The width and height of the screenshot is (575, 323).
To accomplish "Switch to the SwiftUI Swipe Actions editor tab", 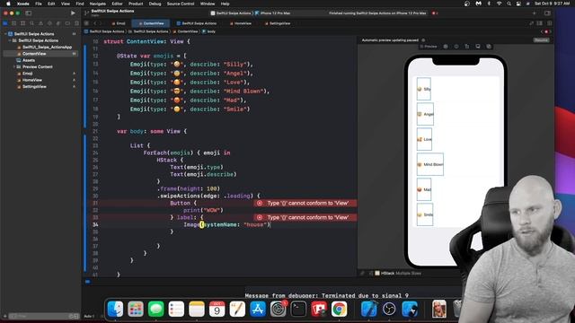I will (197, 23).
